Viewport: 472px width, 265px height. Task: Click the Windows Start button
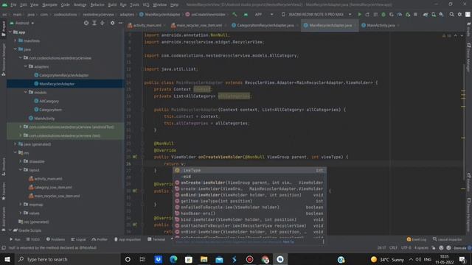(7, 259)
